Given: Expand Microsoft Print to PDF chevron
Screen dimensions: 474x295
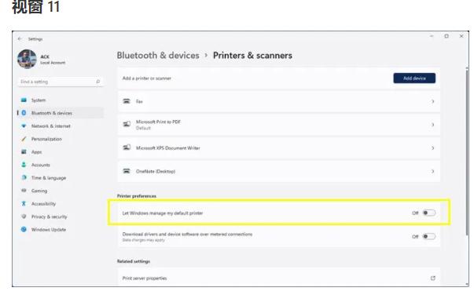Looking at the screenshot, I should [432, 125].
